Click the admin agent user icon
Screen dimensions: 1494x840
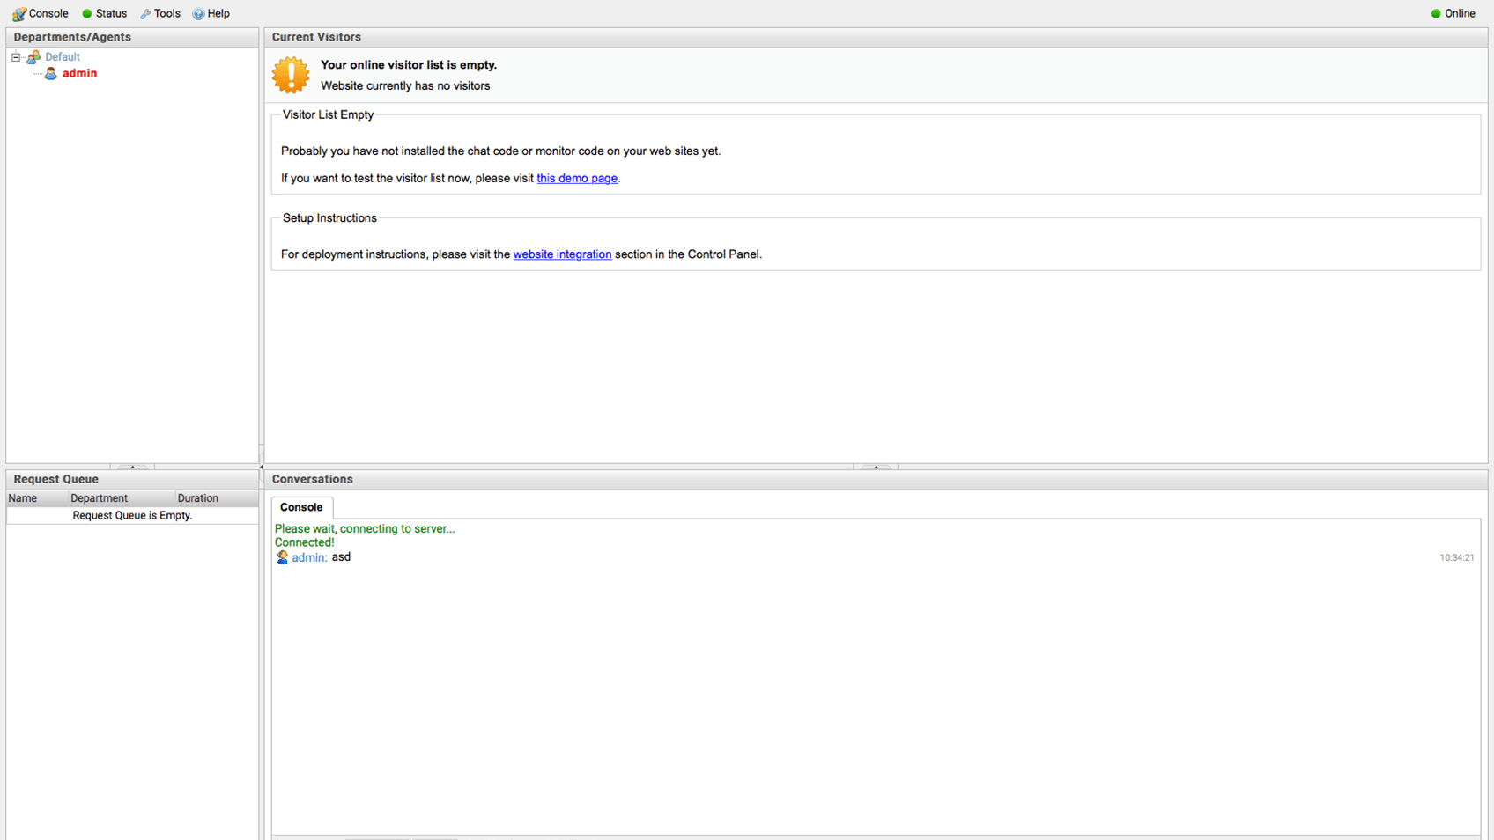[51, 73]
